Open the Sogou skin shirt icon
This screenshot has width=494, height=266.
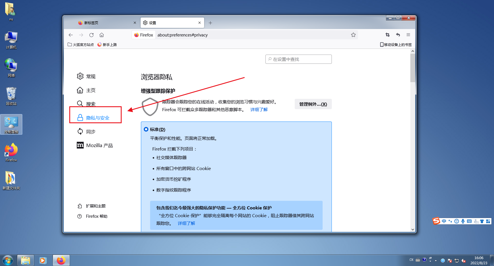(x=482, y=221)
